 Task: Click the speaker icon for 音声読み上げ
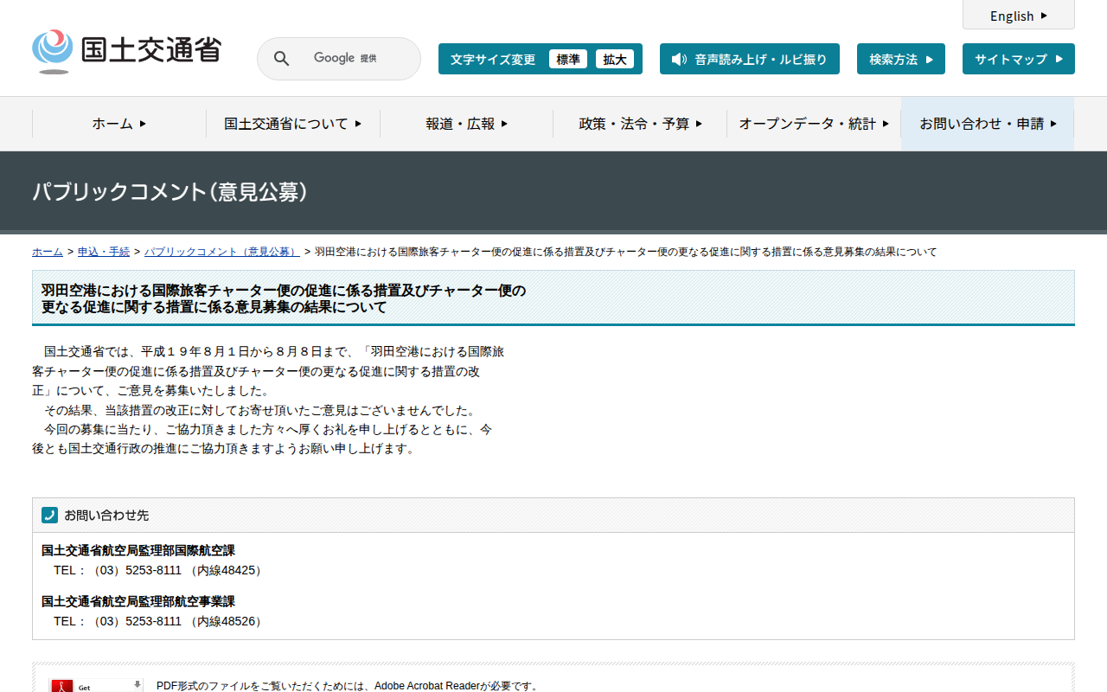pos(679,59)
